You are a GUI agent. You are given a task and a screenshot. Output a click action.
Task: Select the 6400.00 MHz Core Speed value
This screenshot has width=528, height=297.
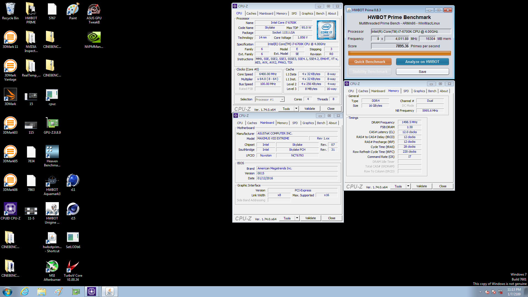[x=268, y=74]
